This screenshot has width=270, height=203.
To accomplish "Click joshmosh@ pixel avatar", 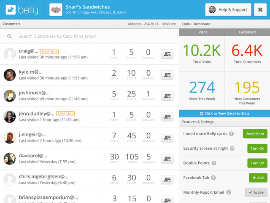I will [x=10, y=96].
